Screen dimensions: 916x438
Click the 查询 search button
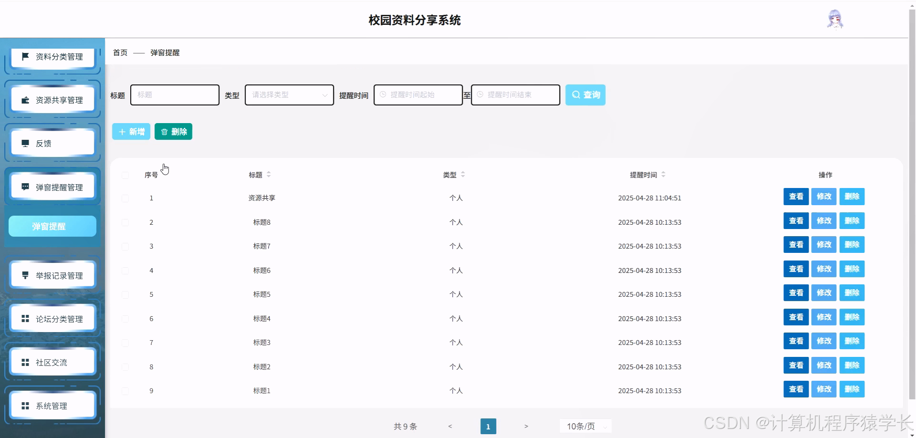[x=585, y=94]
